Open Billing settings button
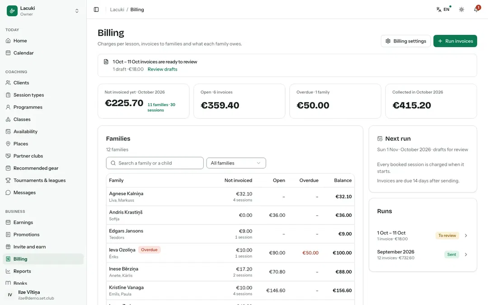 [x=405, y=41]
